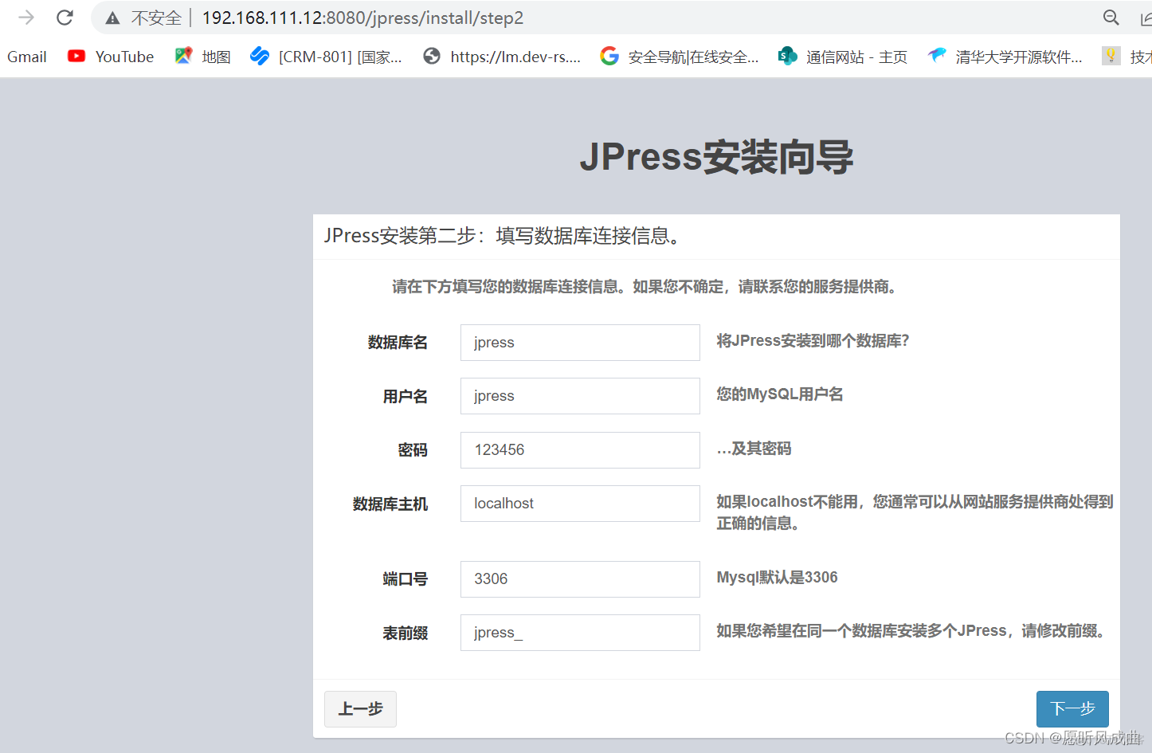Open the Gmail bookmark
Viewport: 1152px width, 753px height.
click(27, 57)
